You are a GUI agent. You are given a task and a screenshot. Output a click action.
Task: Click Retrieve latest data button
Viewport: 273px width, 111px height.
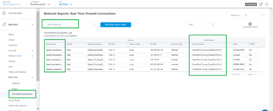116,25
